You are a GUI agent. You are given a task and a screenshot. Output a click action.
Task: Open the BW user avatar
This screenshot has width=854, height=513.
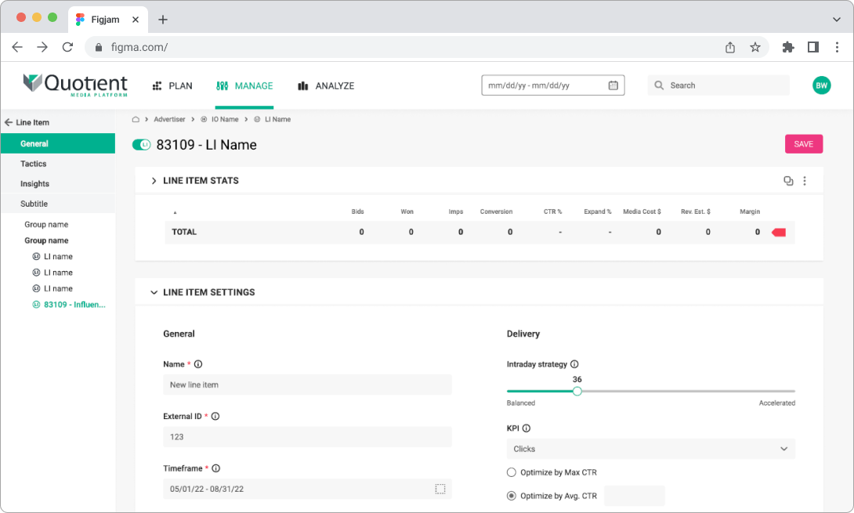[821, 85]
